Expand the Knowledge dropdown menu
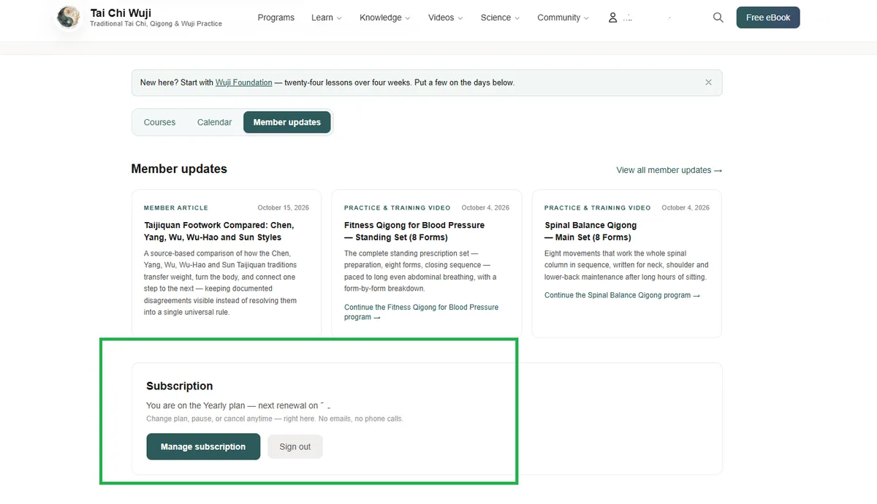Viewport: 877px width, 504px height. pos(385,18)
